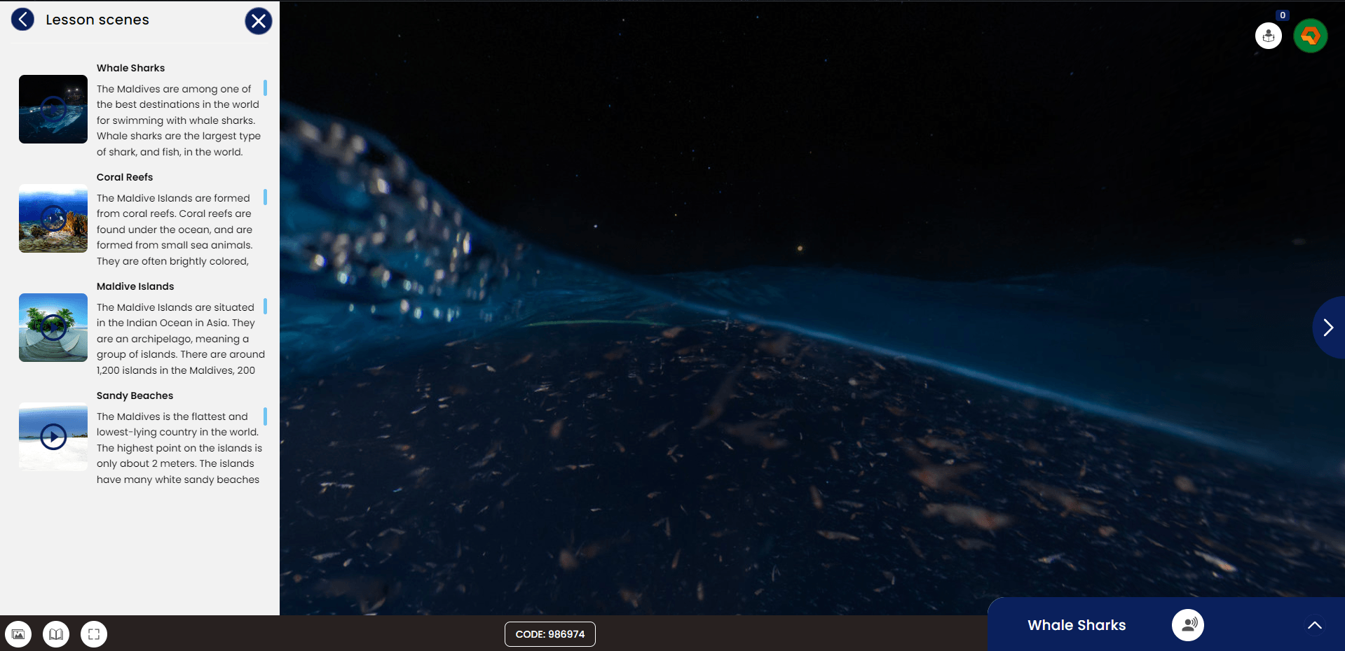Image resolution: width=1345 pixels, height=651 pixels.
Task: Open the Coral Reefs scene thumbnail
Action: point(53,218)
